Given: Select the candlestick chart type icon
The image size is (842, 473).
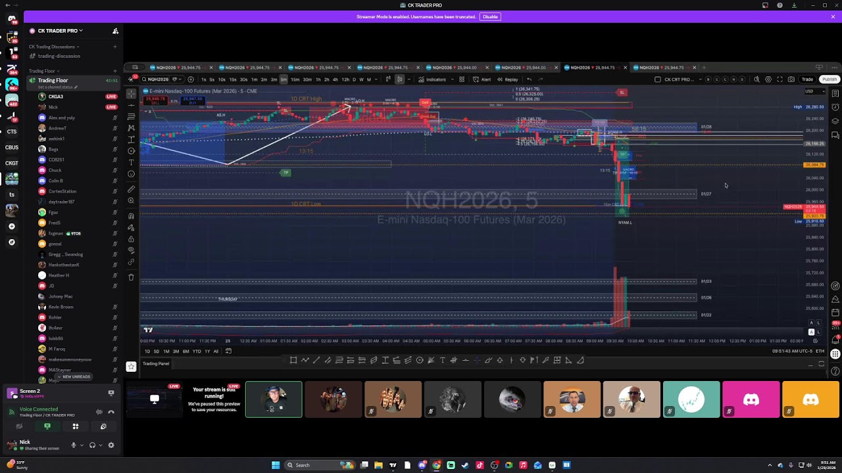Looking at the screenshot, I should (x=399, y=79).
